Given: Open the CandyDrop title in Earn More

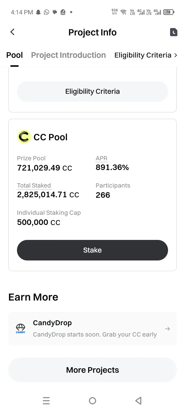Looking at the screenshot, I should coord(52,323).
